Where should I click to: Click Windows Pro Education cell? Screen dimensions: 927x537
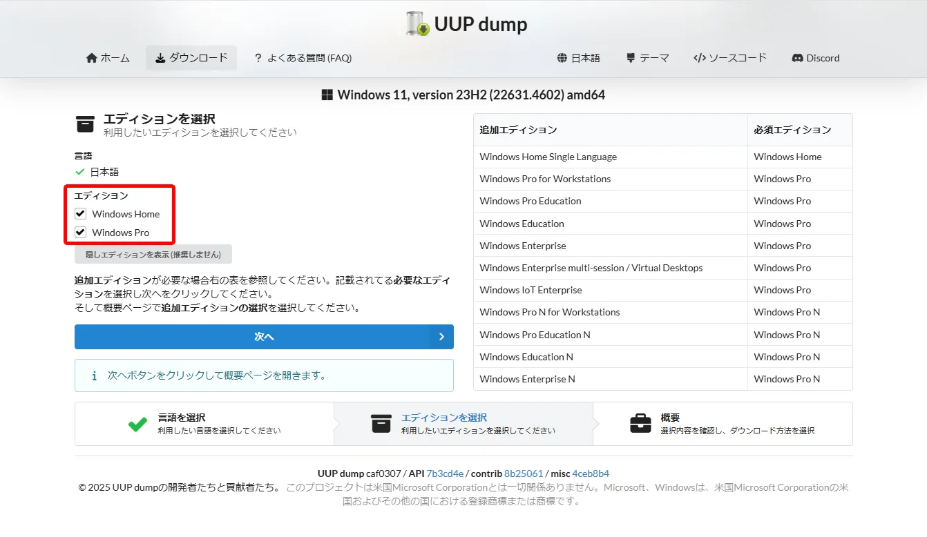(611, 201)
